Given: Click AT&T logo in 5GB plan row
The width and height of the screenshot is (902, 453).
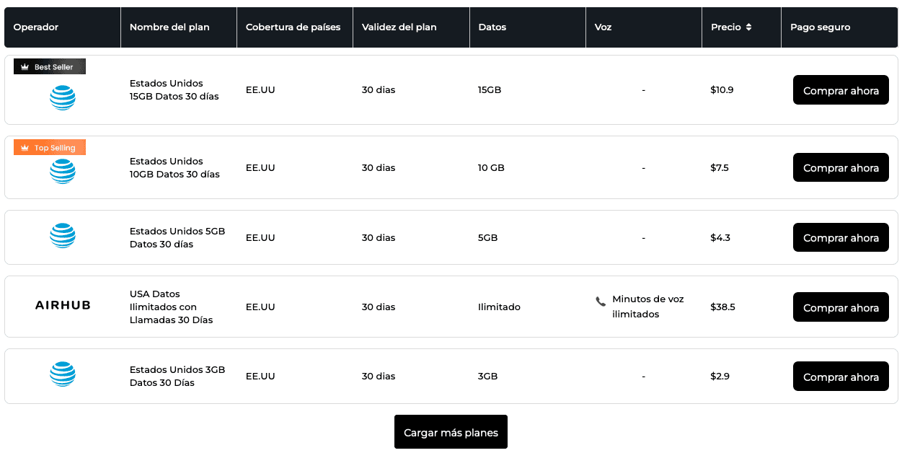Looking at the screenshot, I should (x=63, y=236).
